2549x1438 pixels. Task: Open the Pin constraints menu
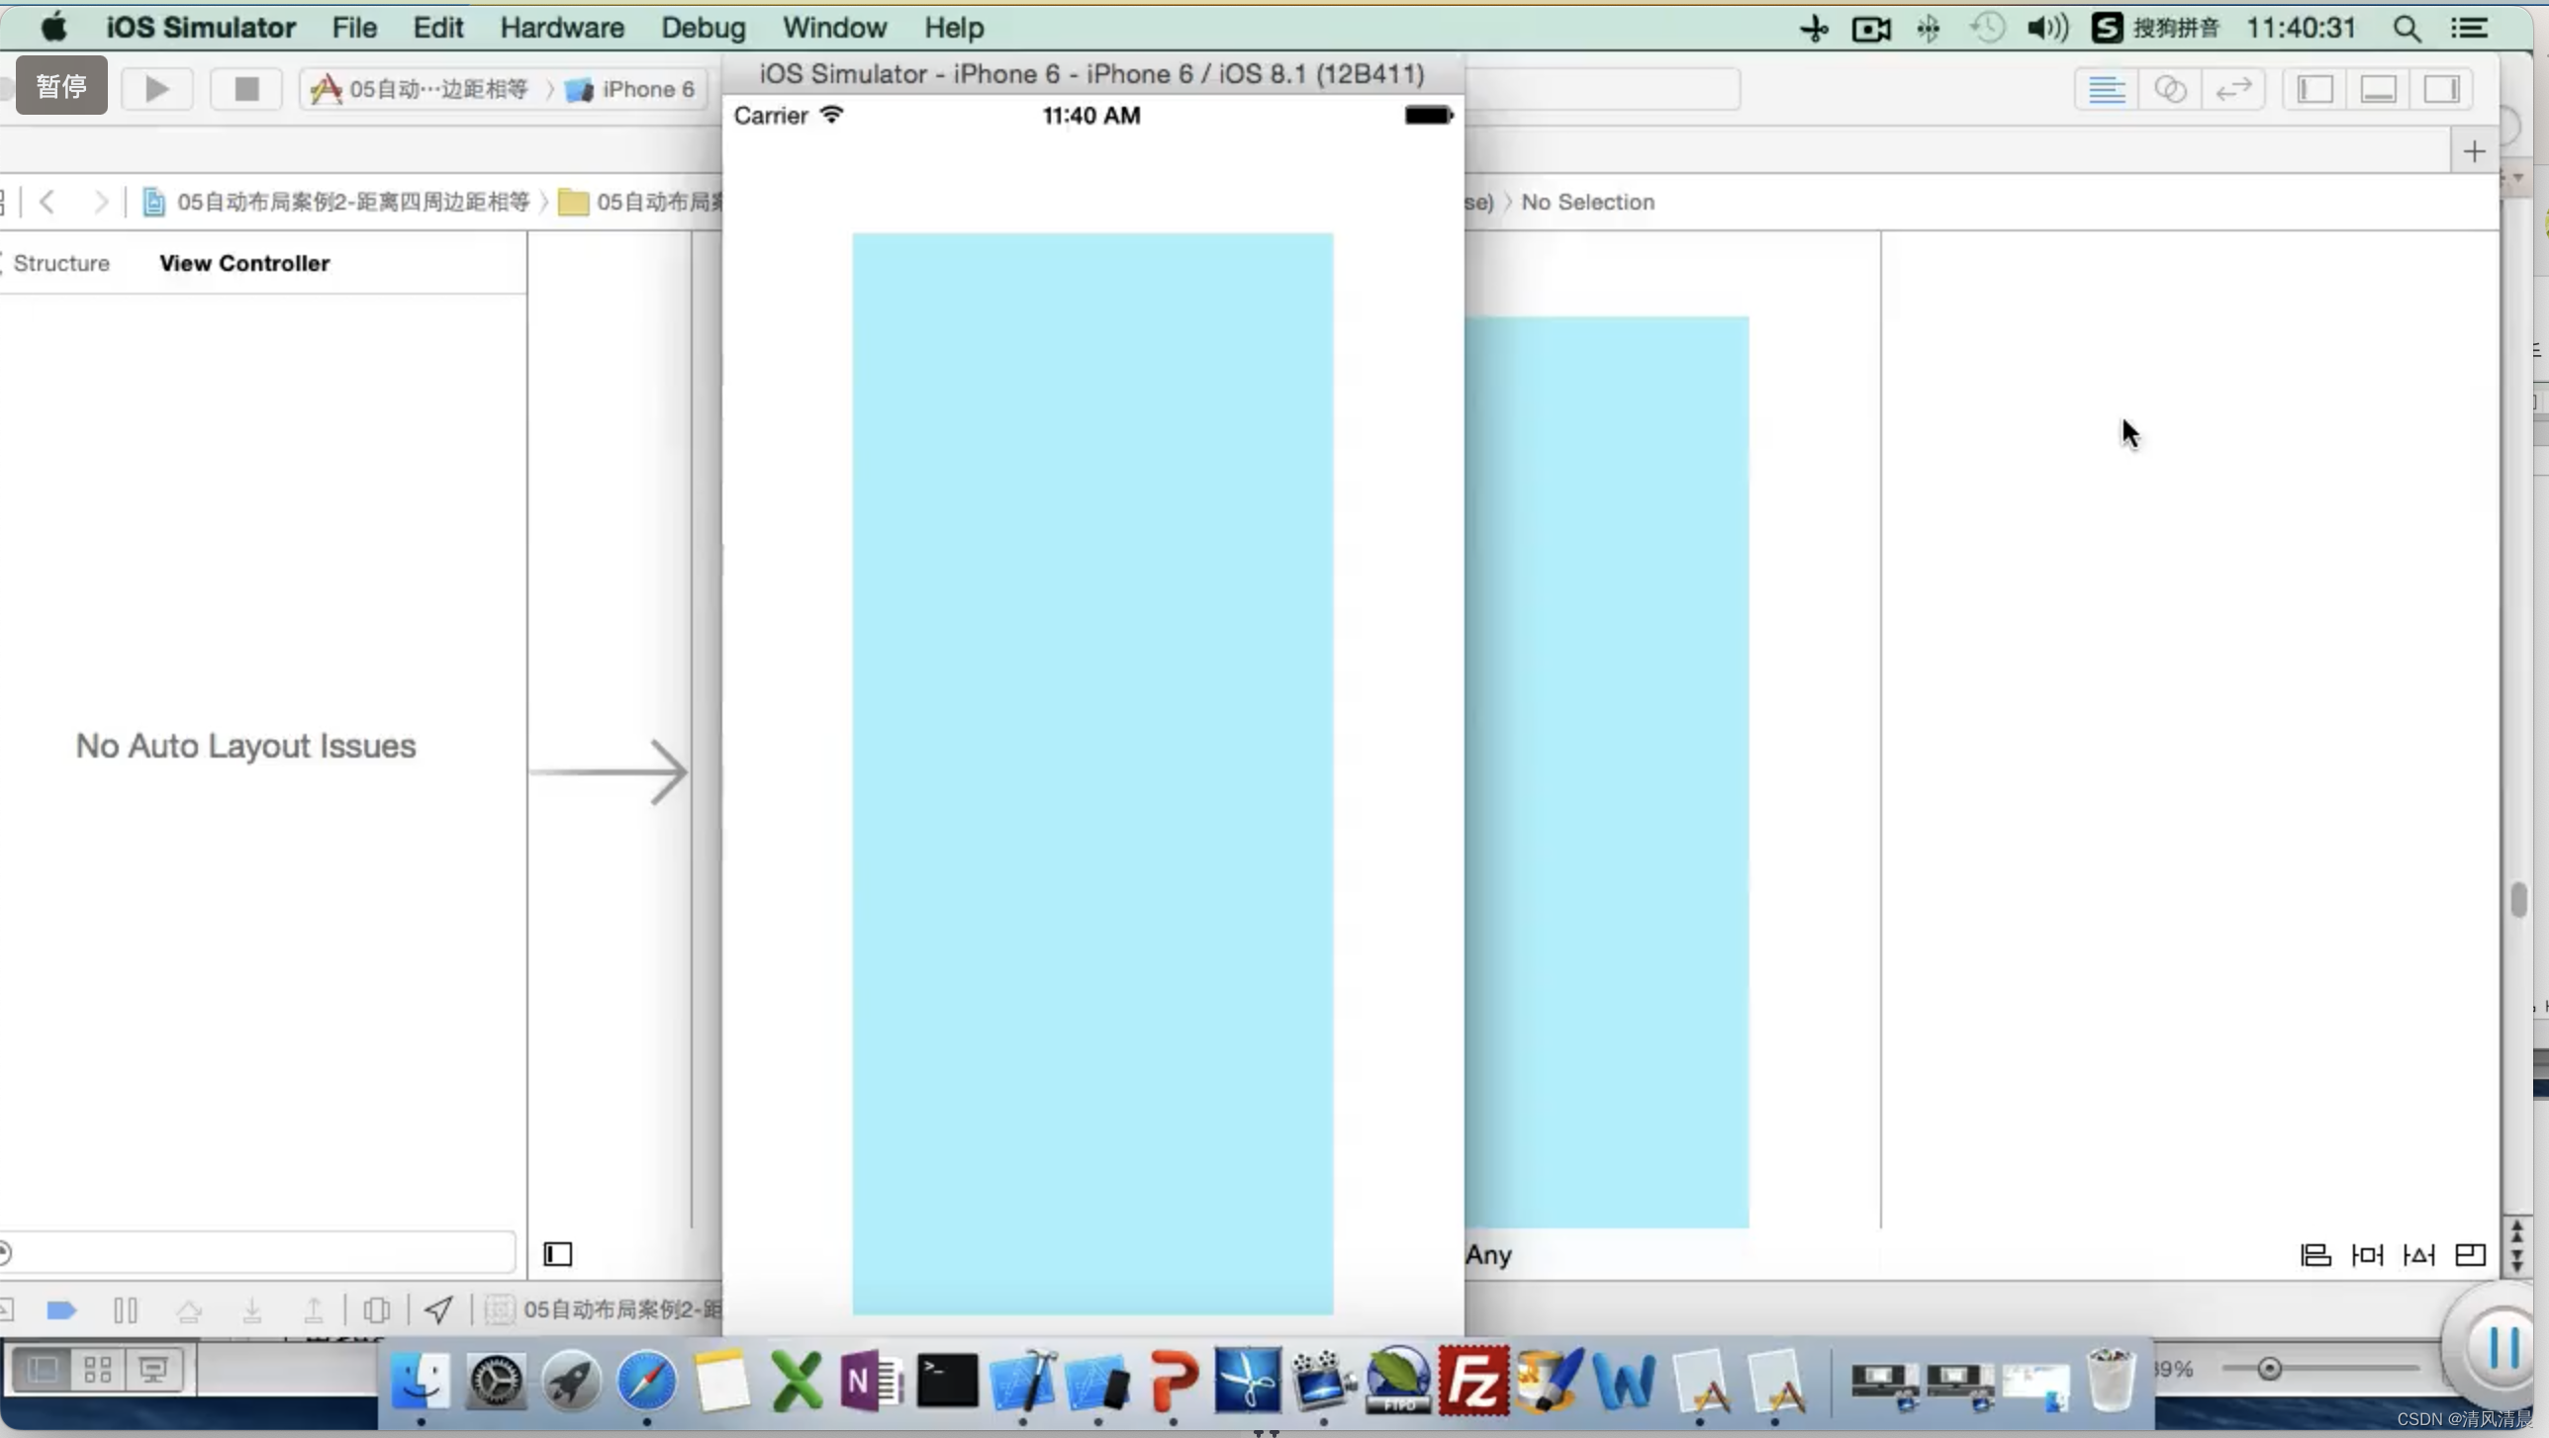(x=2367, y=1255)
